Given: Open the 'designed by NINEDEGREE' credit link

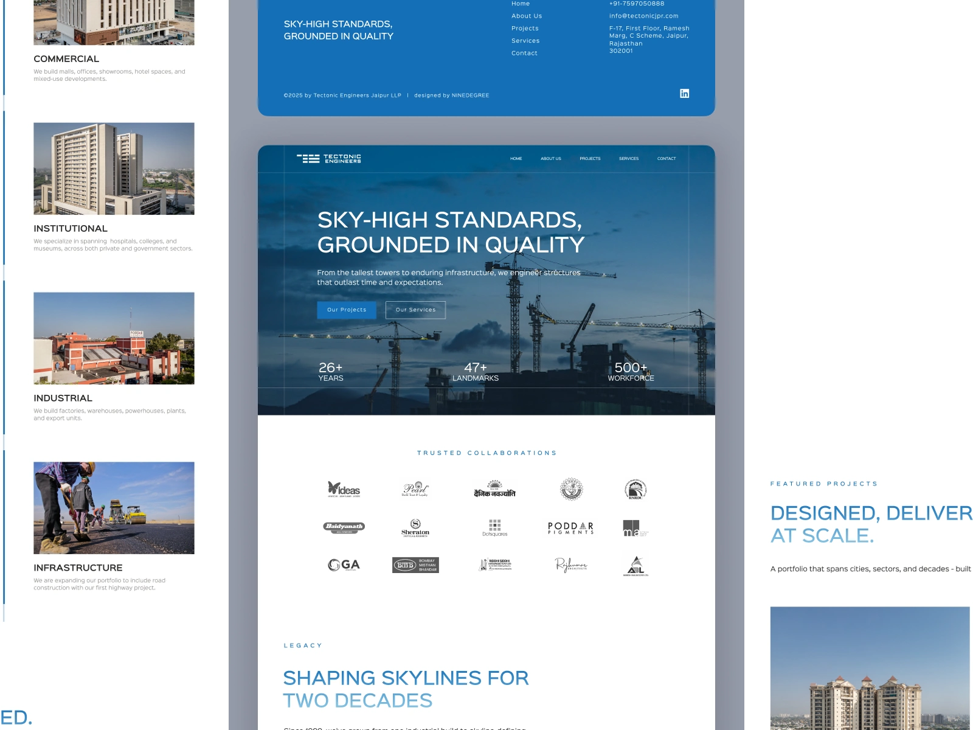Looking at the screenshot, I should [x=452, y=96].
